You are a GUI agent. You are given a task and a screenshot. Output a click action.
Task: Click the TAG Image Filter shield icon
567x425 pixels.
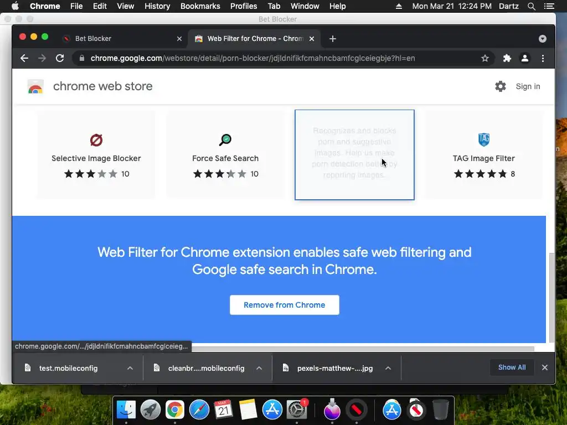click(484, 139)
